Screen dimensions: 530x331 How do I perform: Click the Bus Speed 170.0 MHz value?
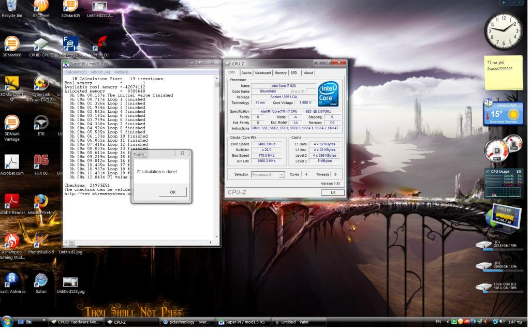click(x=267, y=156)
